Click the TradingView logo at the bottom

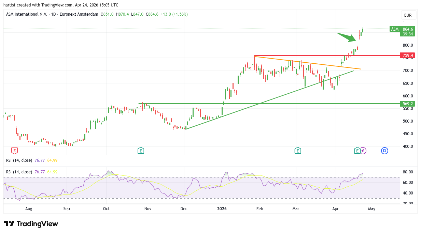click(31, 224)
